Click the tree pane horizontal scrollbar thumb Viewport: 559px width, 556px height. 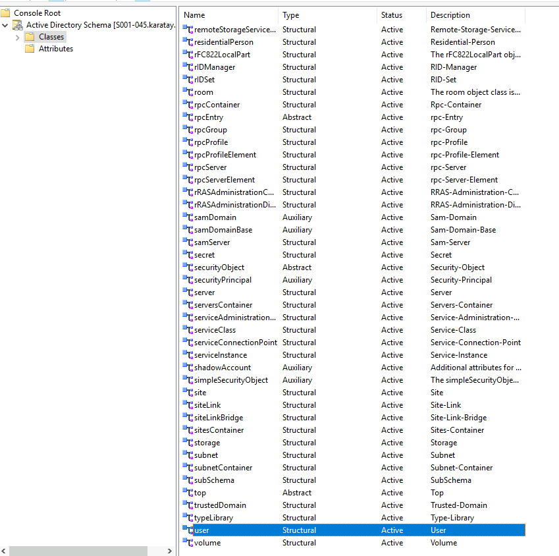click(x=78, y=551)
